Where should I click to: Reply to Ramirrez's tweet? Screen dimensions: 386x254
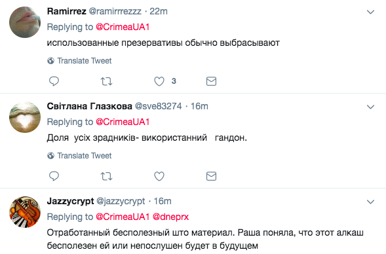pyautogui.click(x=54, y=81)
